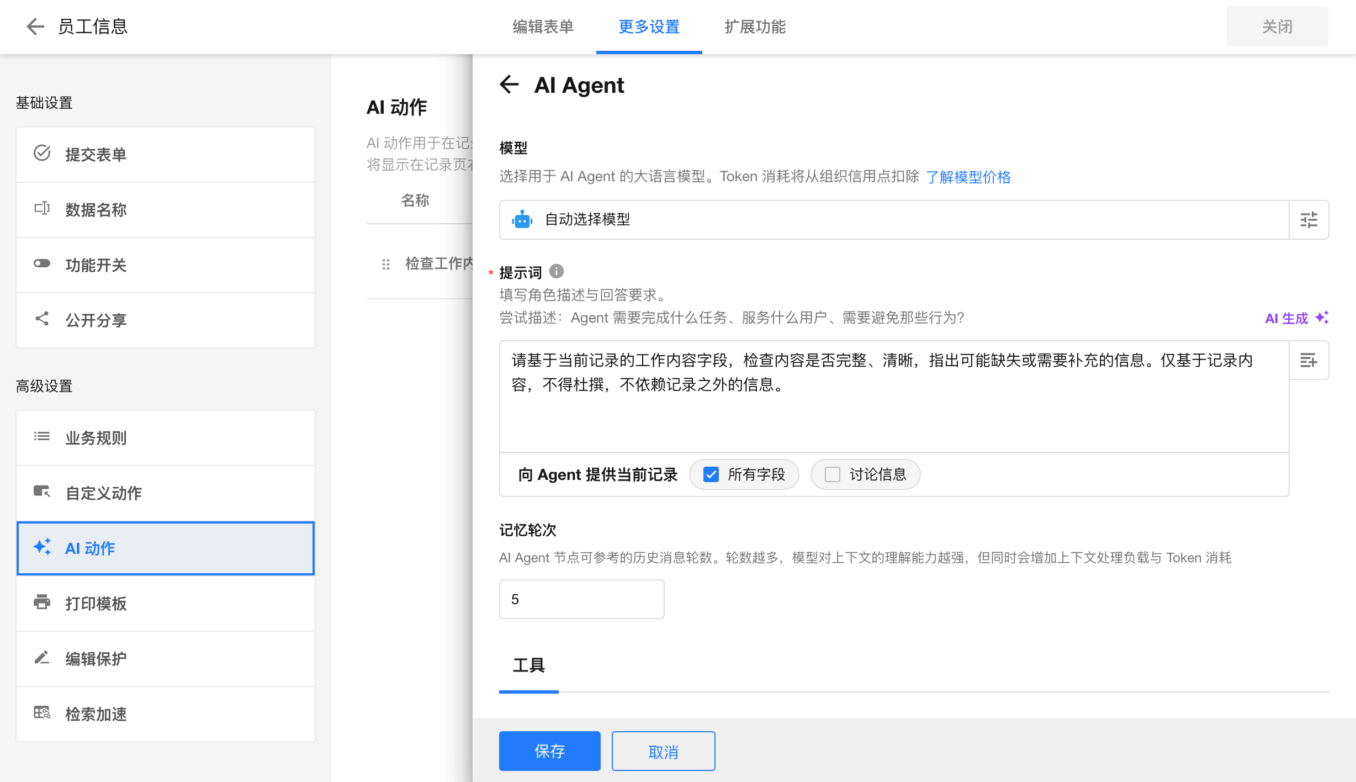Go back using arrow next to 员工信息
The image size is (1356, 782).
click(x=35, y=27)
